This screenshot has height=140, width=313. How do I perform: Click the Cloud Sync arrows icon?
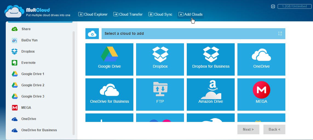[151, 14]
